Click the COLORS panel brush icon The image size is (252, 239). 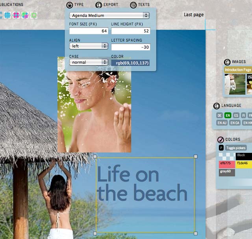(220, 140)
